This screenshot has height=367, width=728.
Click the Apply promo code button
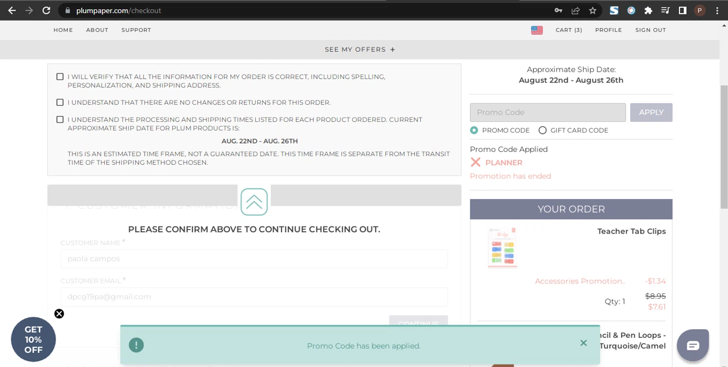coord(651,113)
